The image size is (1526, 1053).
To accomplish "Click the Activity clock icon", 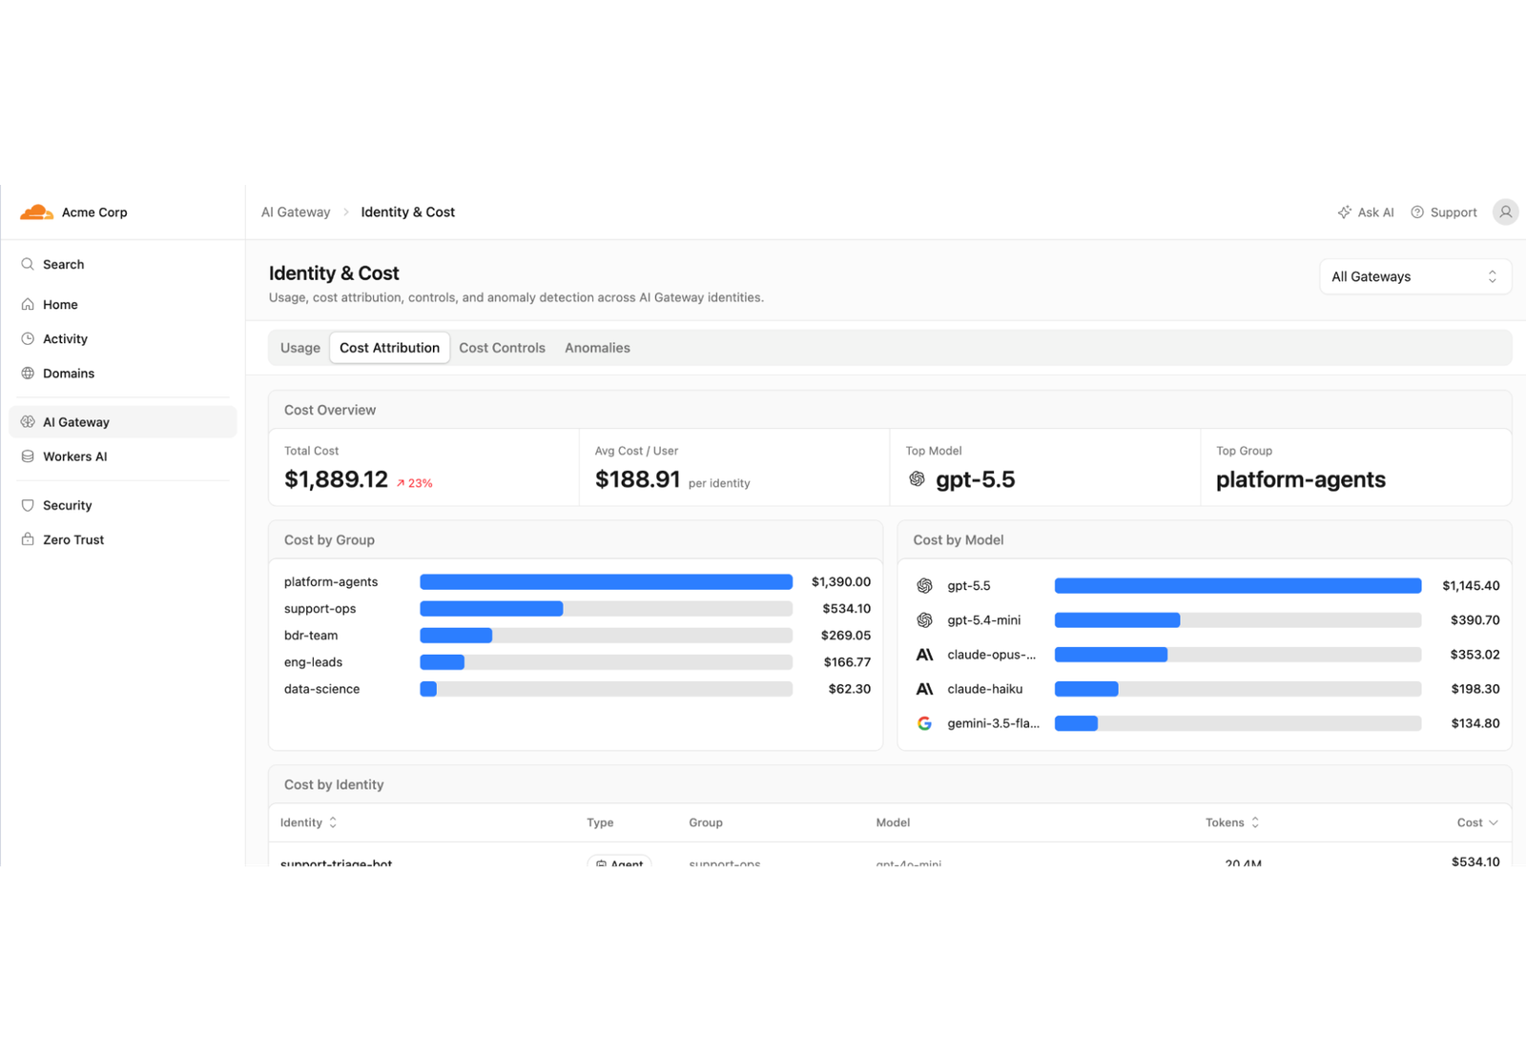I will tap(28, 338).
